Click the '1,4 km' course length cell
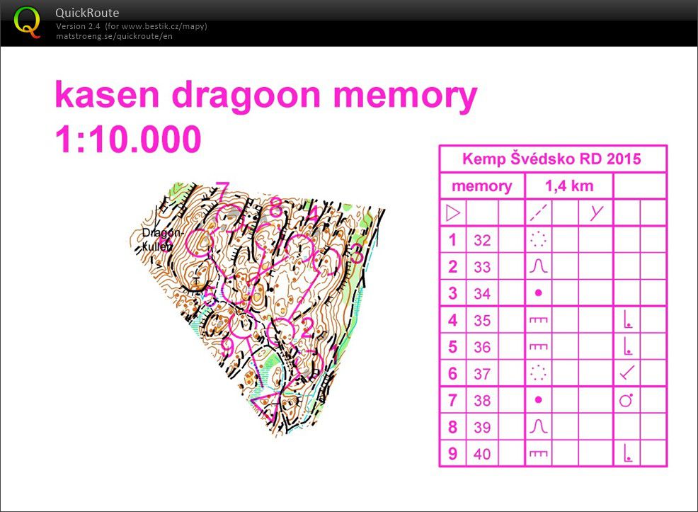The width and height of the screenshot is (698, 512). (569, 186)
